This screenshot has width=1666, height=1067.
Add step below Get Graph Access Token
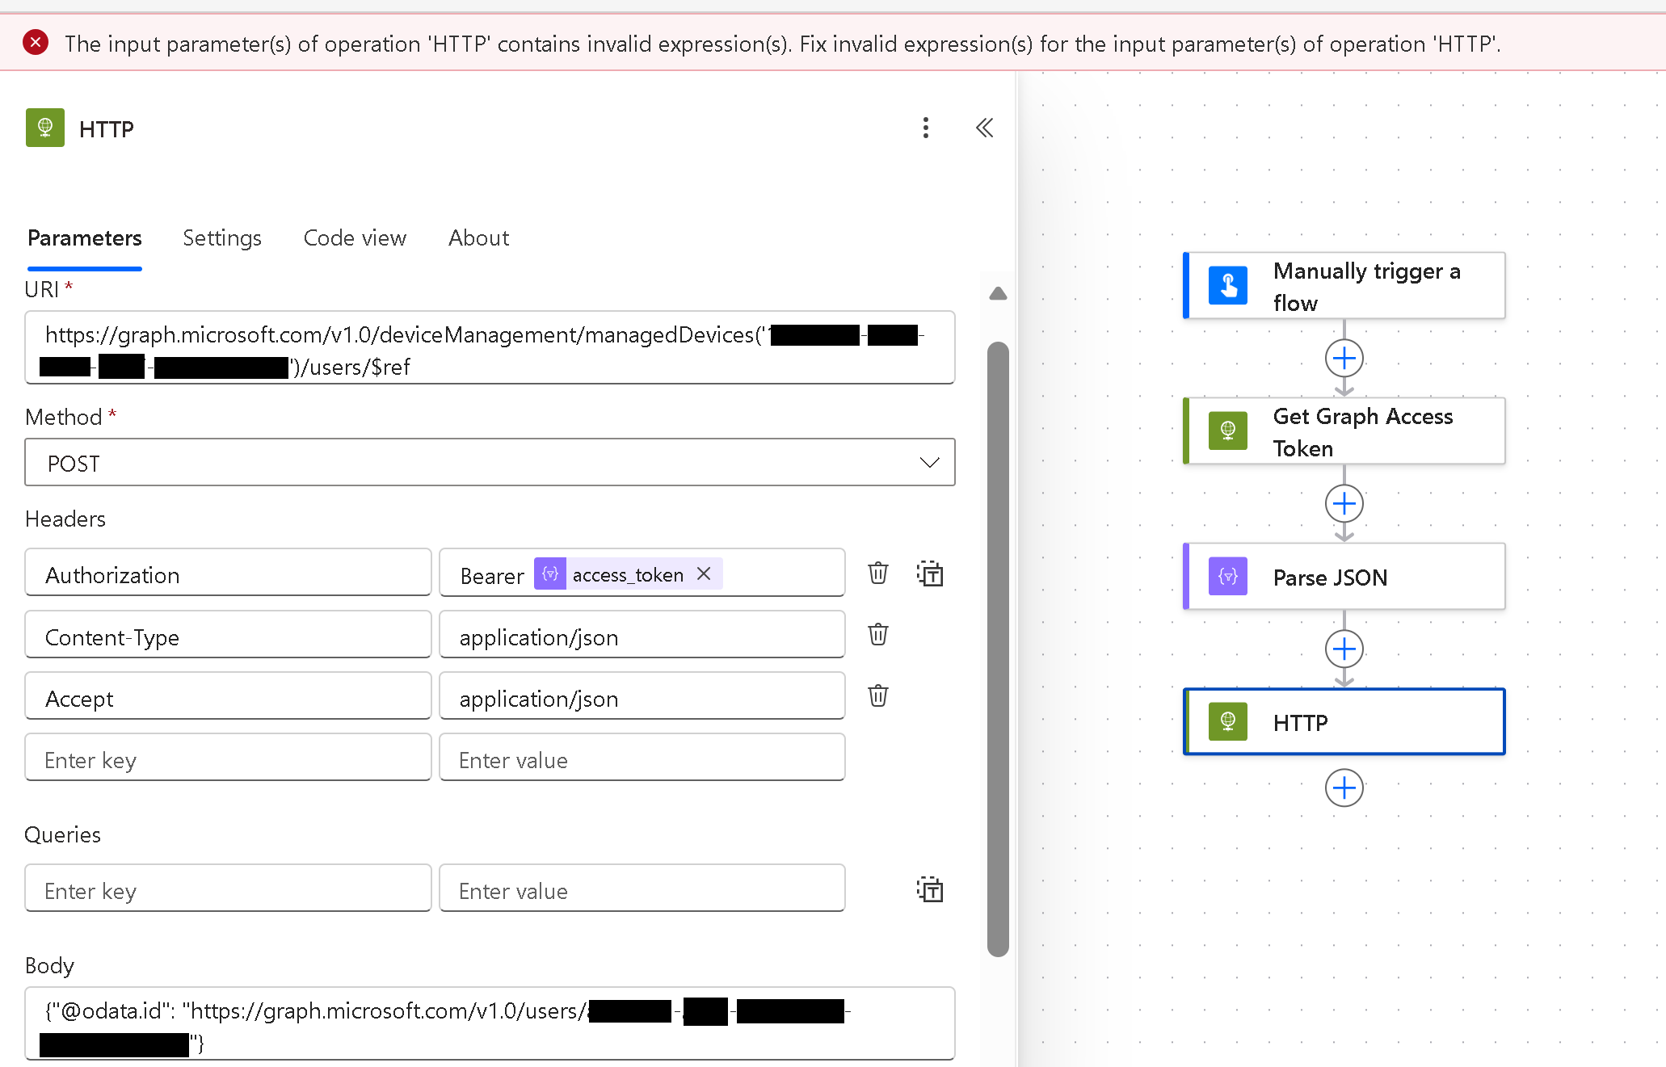tap(1344, 503)
